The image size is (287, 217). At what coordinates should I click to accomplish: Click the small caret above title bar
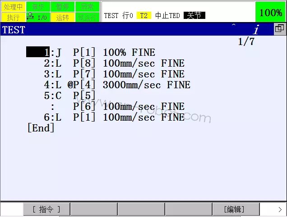(x=234, y=25)
